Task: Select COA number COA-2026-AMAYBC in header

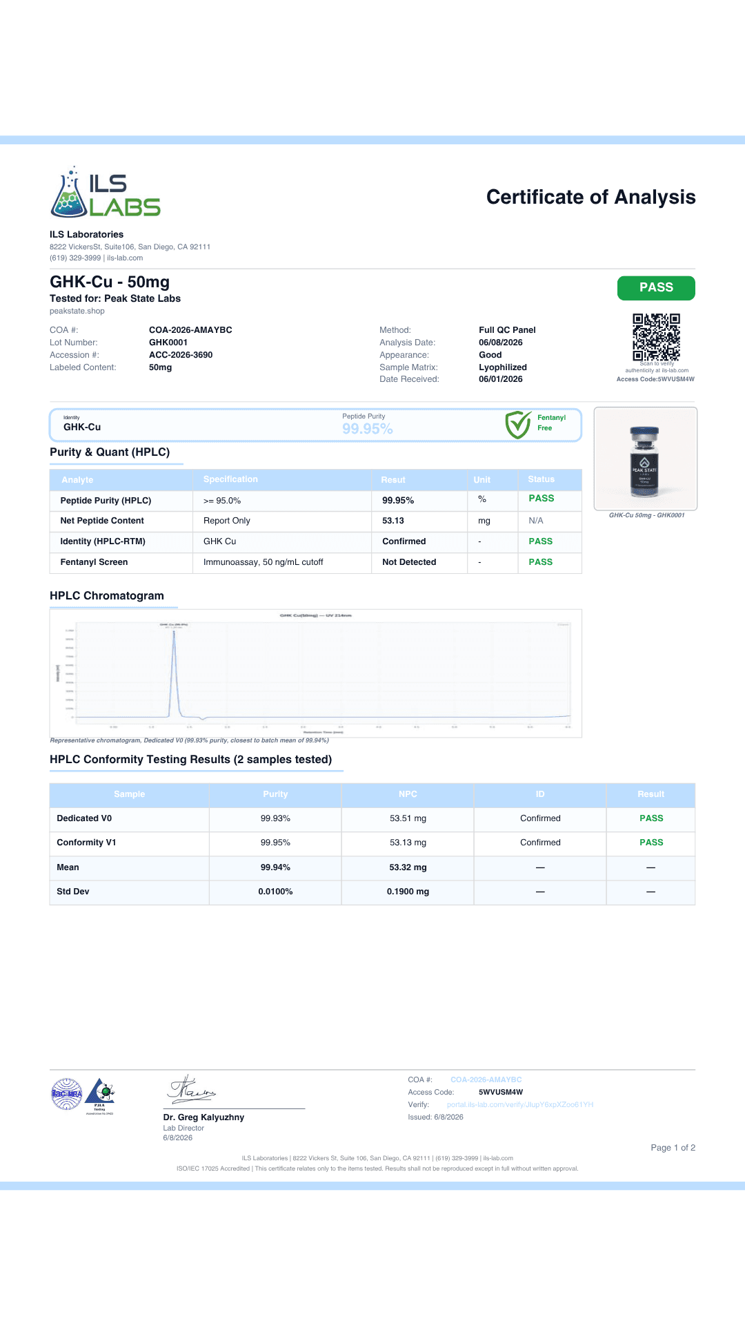Action: (x=190, y=330)
